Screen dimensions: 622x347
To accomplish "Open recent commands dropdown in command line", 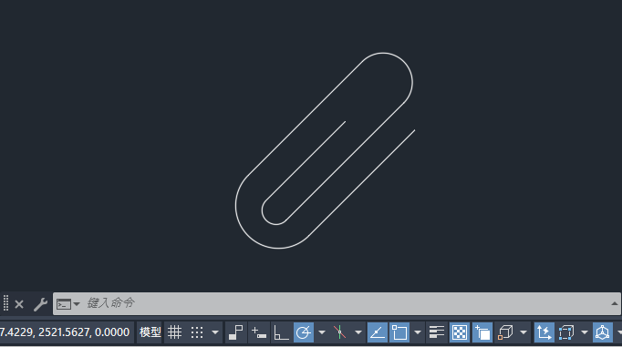I will coord(67,304).
